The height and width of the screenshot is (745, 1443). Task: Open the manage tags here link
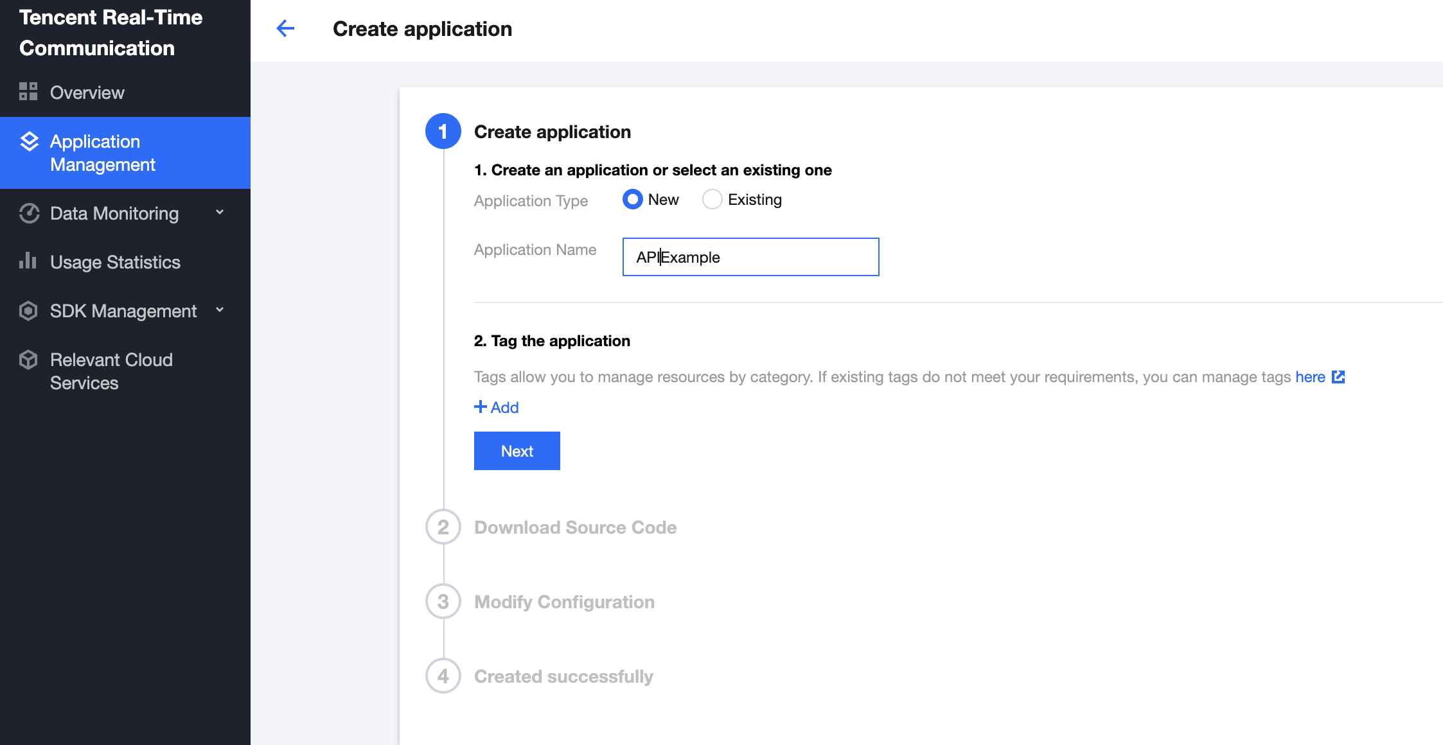(x=1309, y=377)
